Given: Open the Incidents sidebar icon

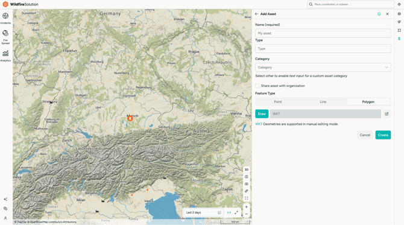Looking at the screenshot, I should [x=5, y=17].
